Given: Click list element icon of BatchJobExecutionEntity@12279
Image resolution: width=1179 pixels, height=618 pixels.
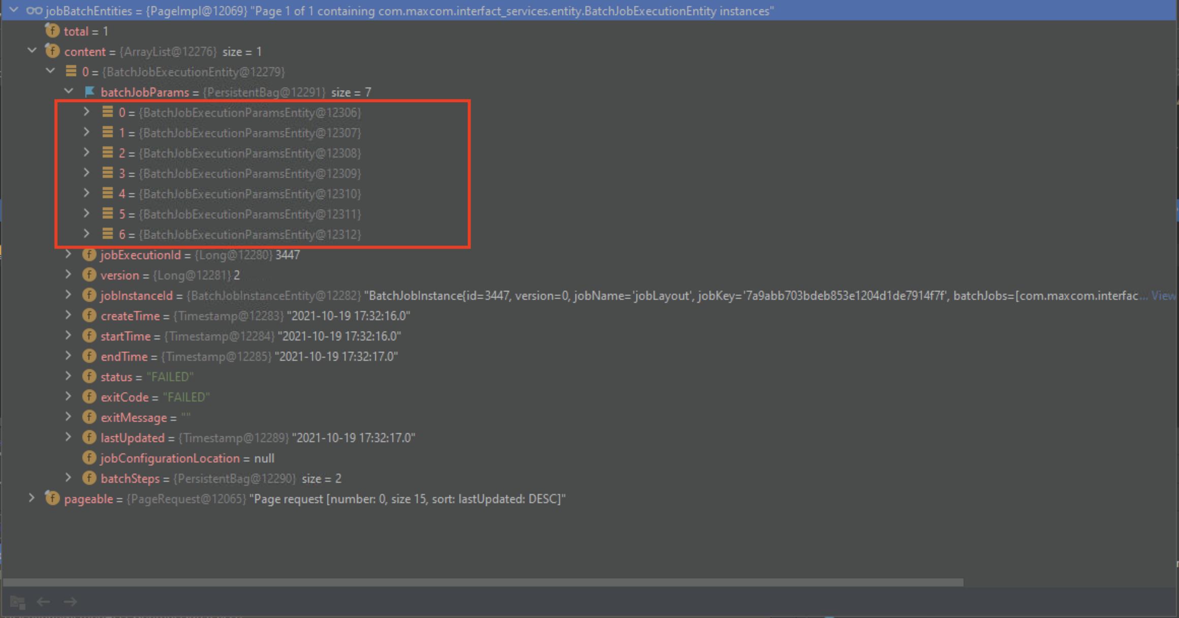Looking at the screenshot, I should pos(71,71).
